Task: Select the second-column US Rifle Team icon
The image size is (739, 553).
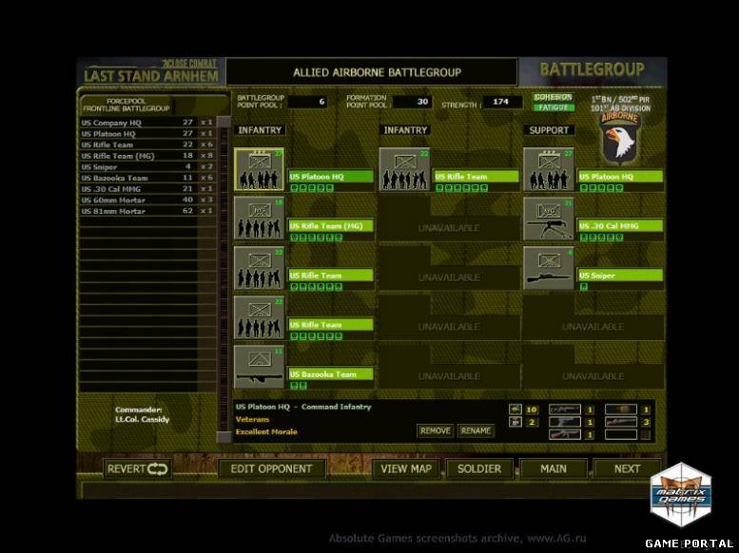Action: point(404,169)
